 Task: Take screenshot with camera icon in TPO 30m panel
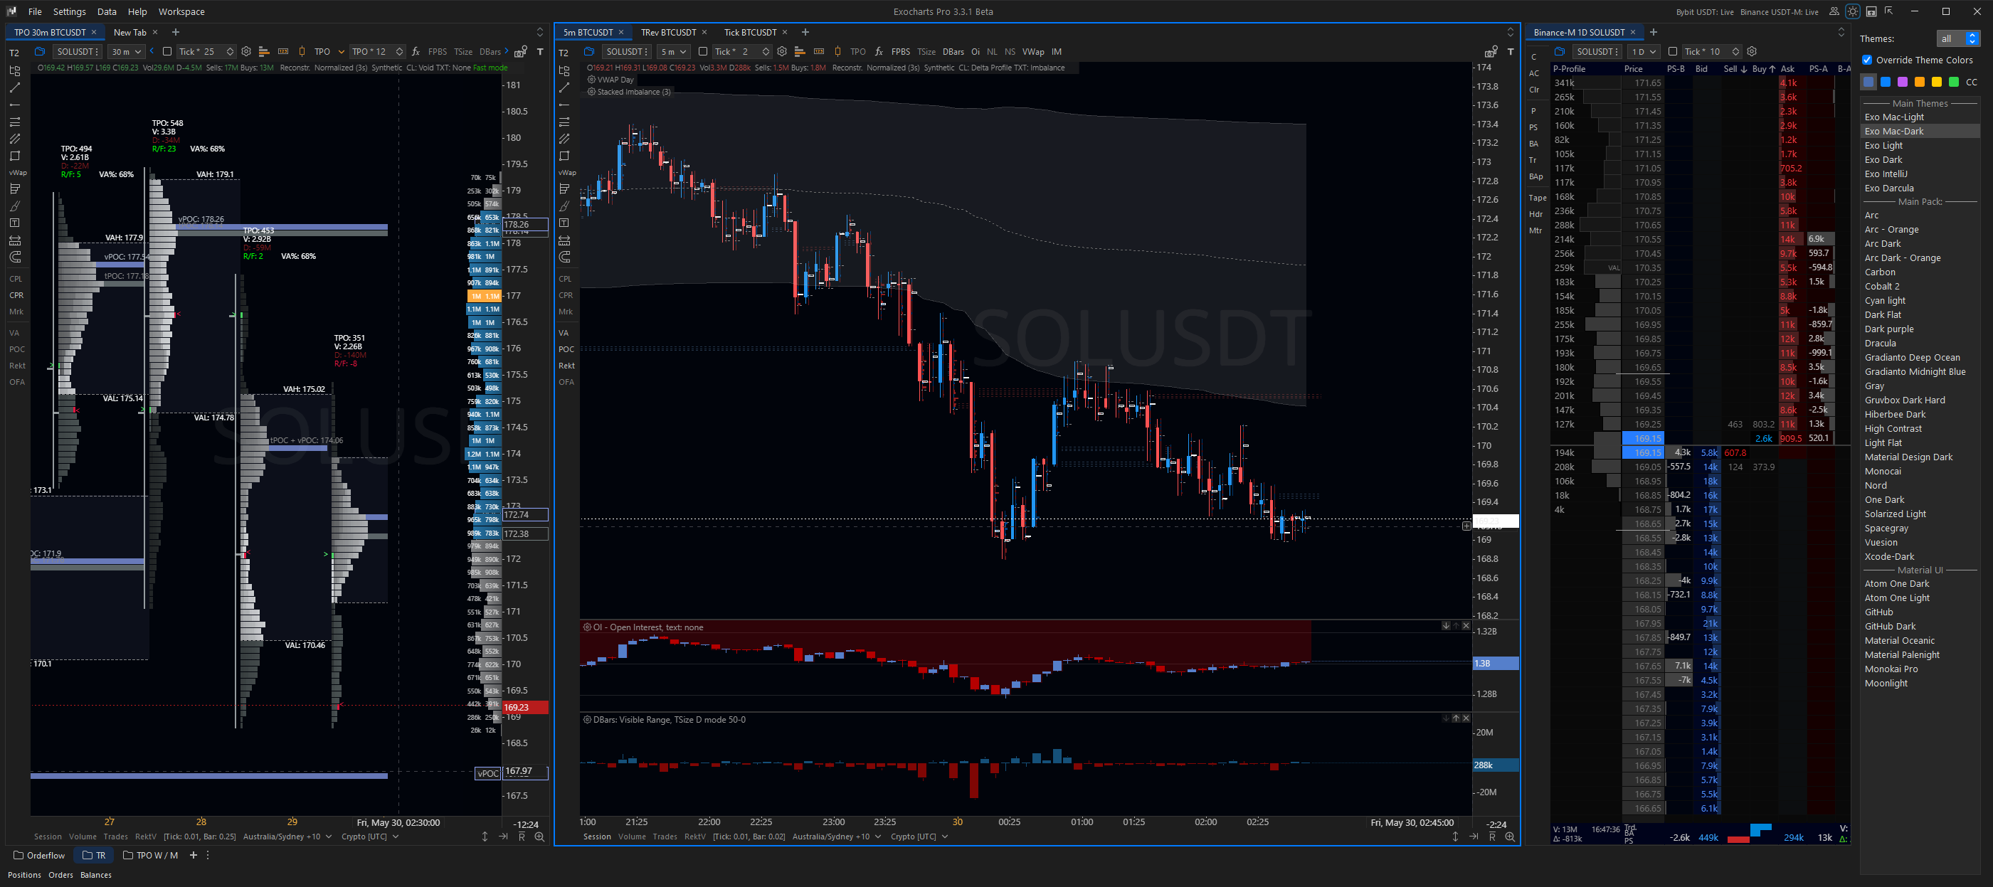coord(521,52)
